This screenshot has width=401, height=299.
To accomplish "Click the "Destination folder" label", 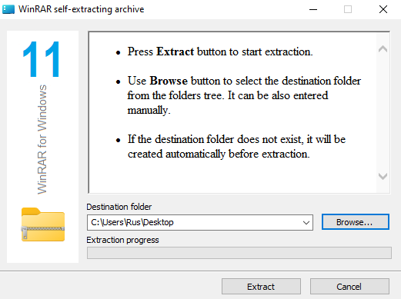I will click(119, 207).
